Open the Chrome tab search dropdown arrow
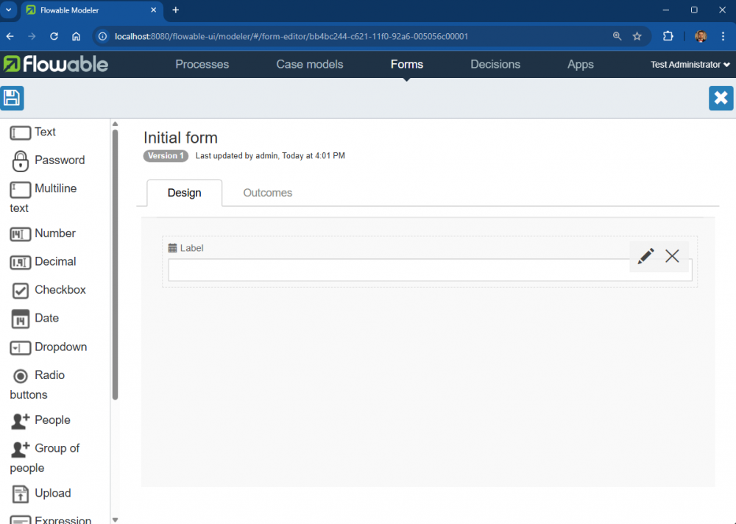 [x=8, y=10]
